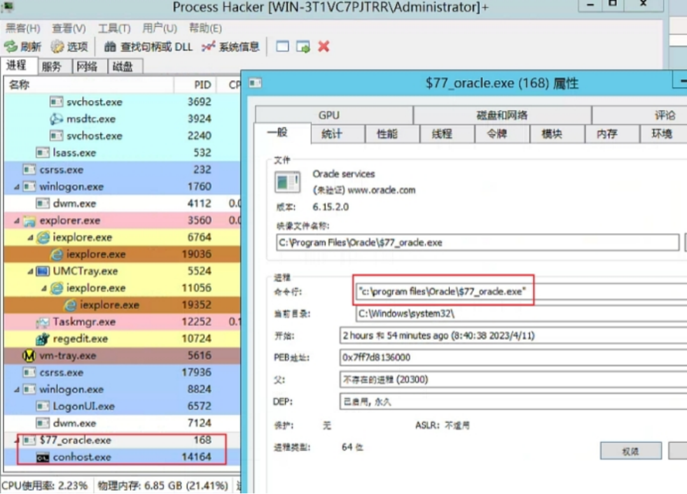Open Find handles or DLL binoculars icon

click(x=110, y=46)
